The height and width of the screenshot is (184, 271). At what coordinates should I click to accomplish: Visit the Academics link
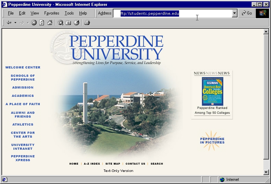pos(23,96)
